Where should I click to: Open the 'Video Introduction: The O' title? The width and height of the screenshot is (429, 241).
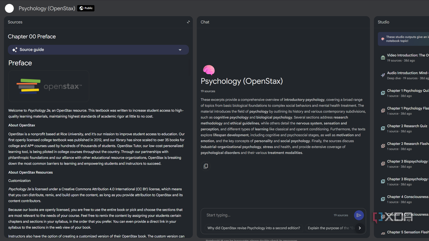[x=408, y=55]
